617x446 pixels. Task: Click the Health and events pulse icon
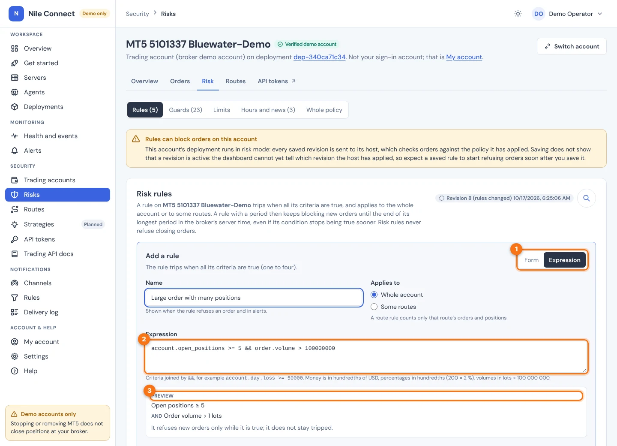coord(15,136)
